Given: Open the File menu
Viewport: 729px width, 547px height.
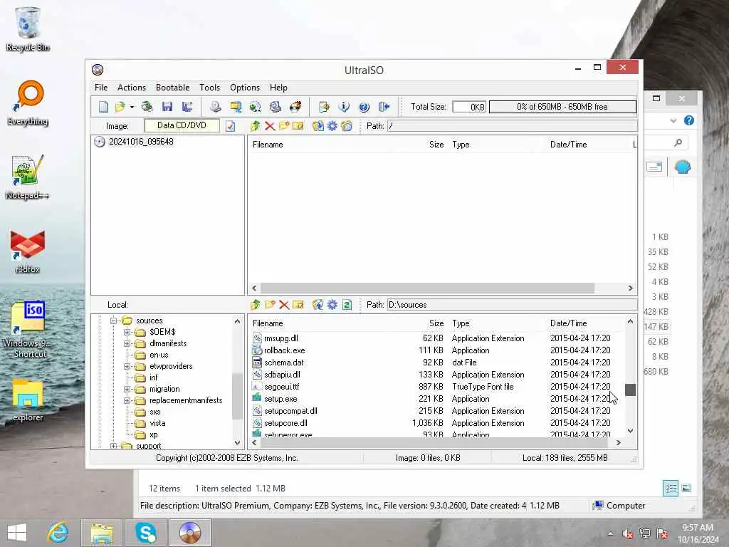Looking at the screenshot, I should click(x=101, y=88).
